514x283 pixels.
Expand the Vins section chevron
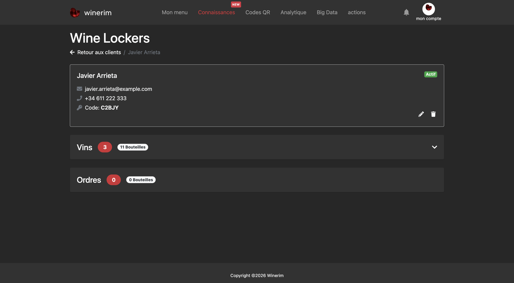[435, 147]
